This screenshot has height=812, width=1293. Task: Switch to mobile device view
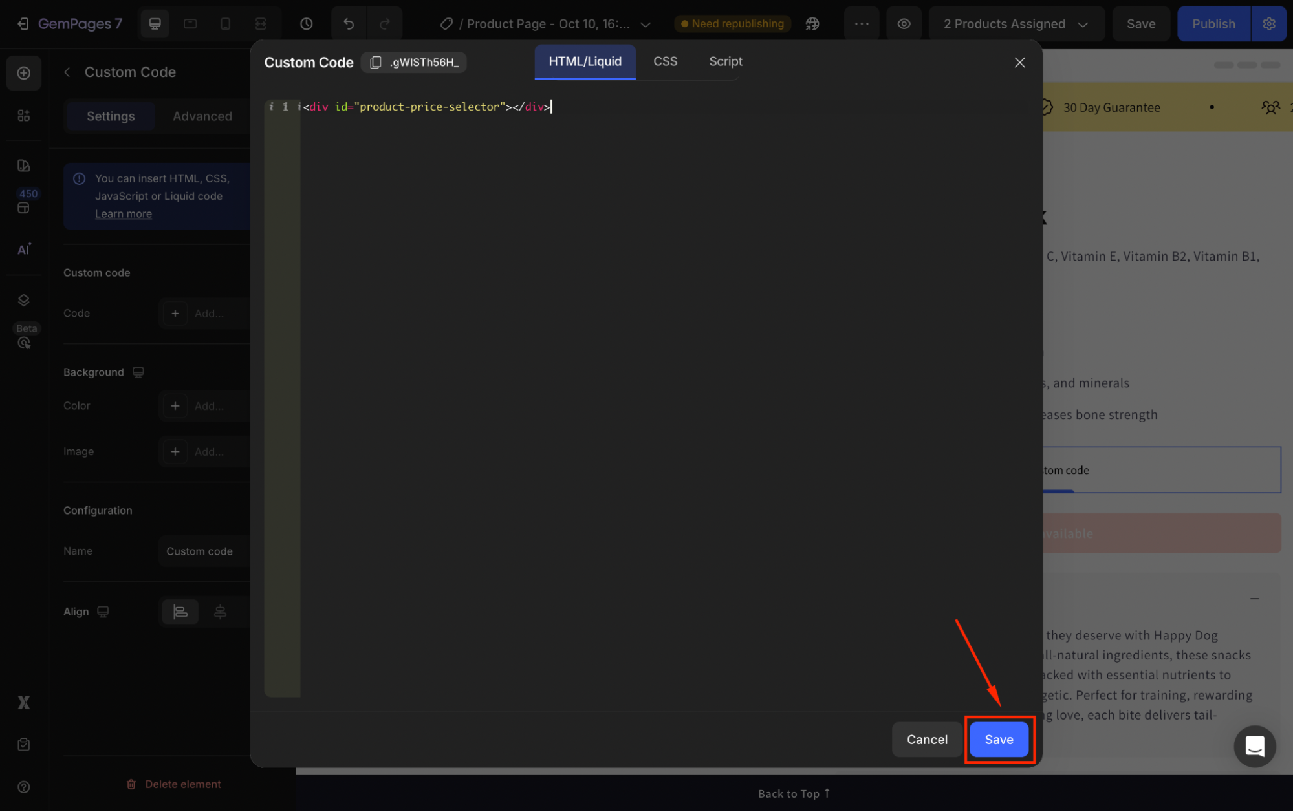click(x=225, y=24)
